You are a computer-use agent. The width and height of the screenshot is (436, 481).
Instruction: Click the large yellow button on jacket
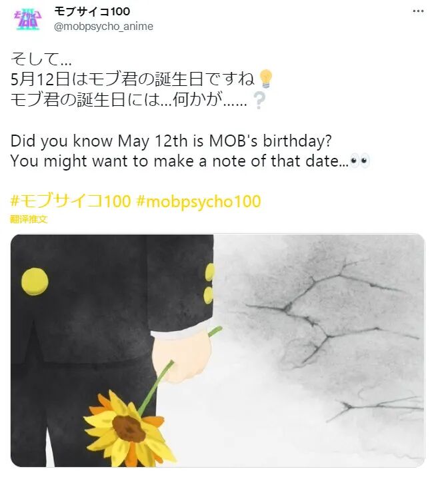click(x=35, y=282)
